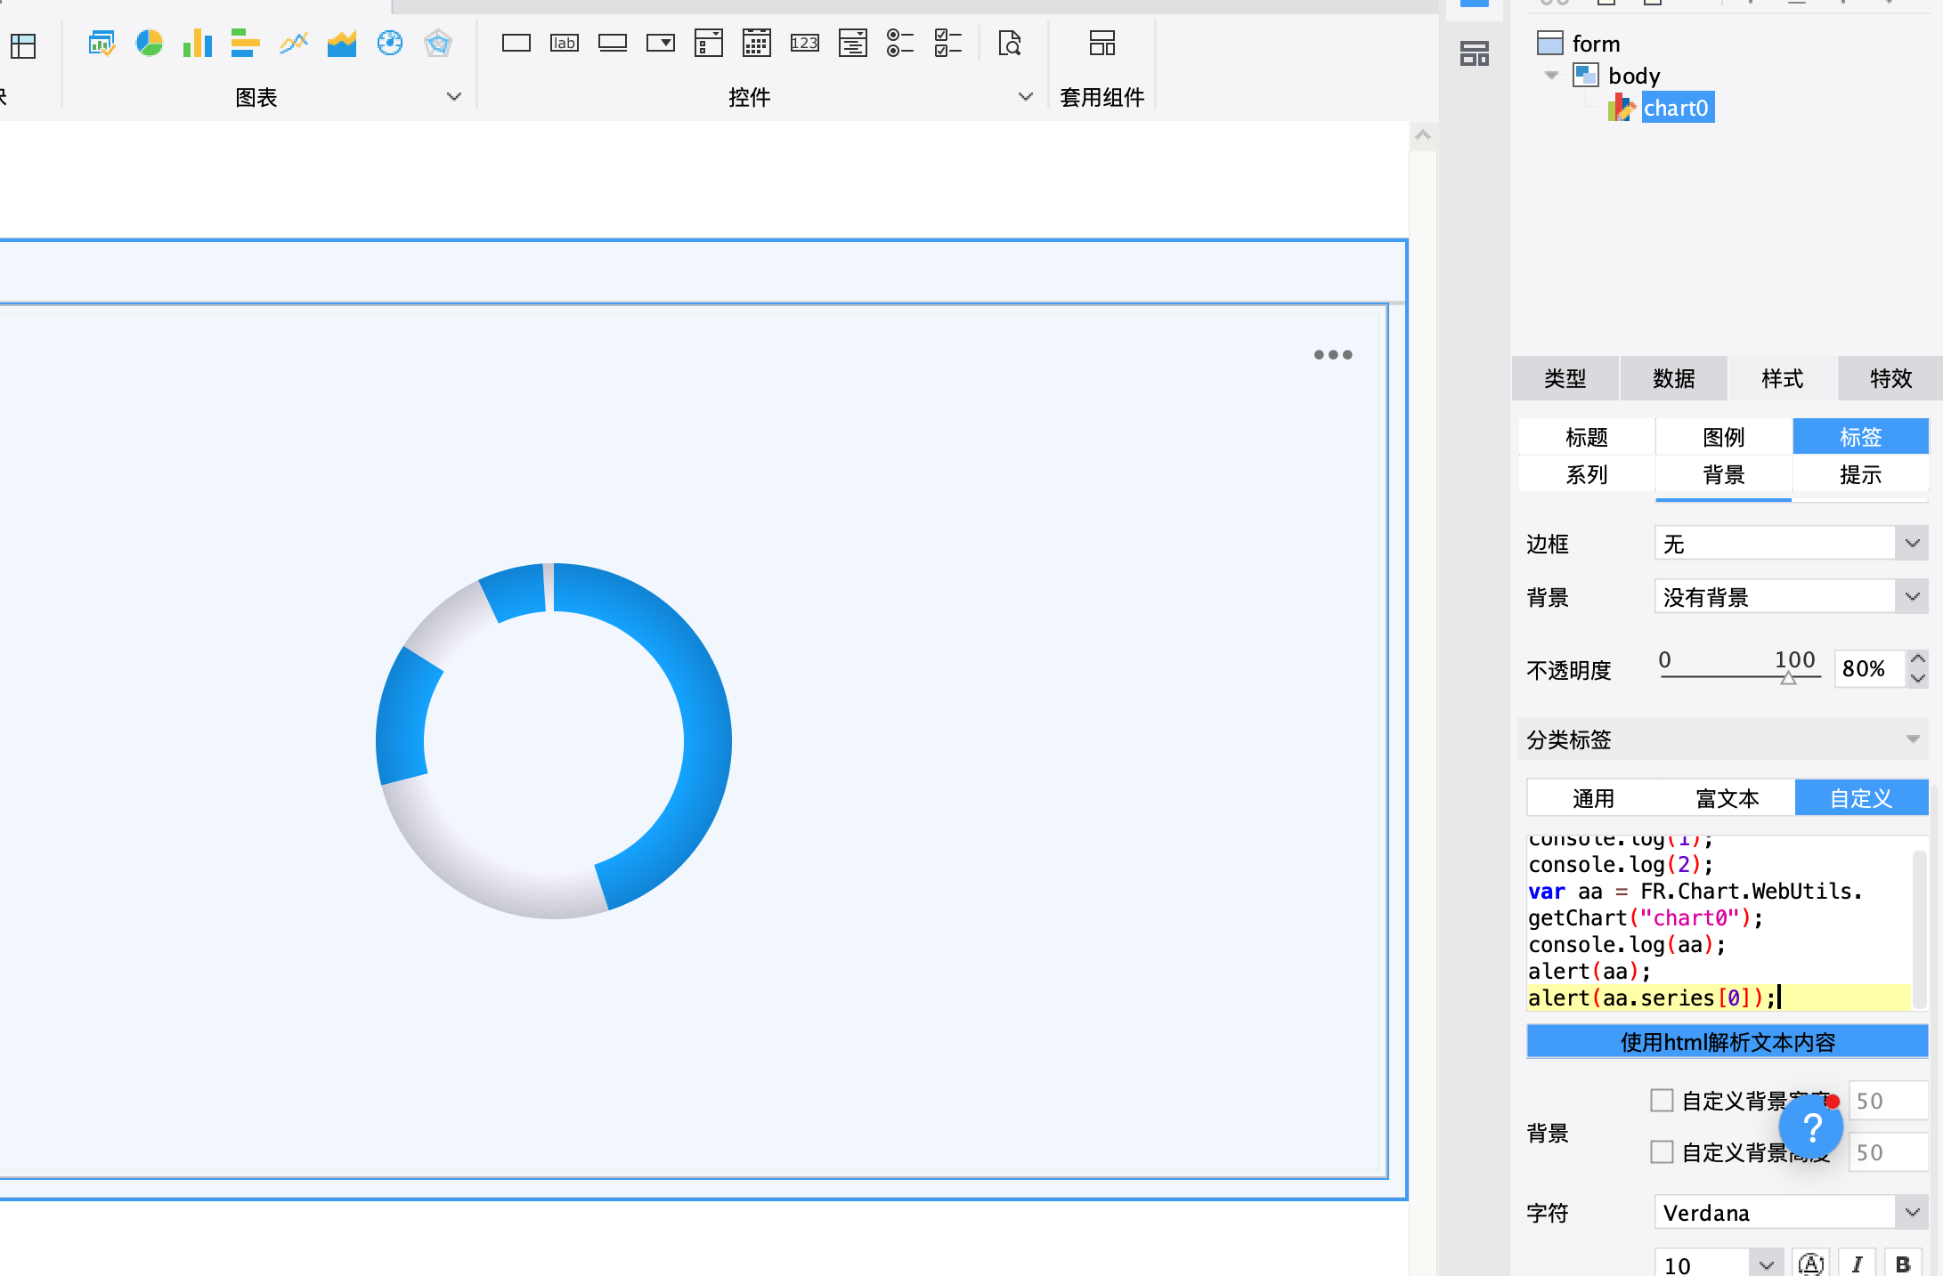Expand the 图表 chart gallery dropdown

454,96
